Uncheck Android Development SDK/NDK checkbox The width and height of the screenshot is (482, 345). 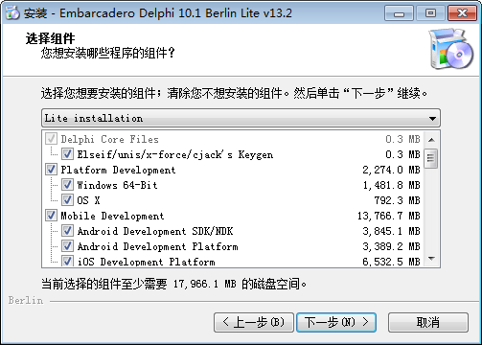67,231
